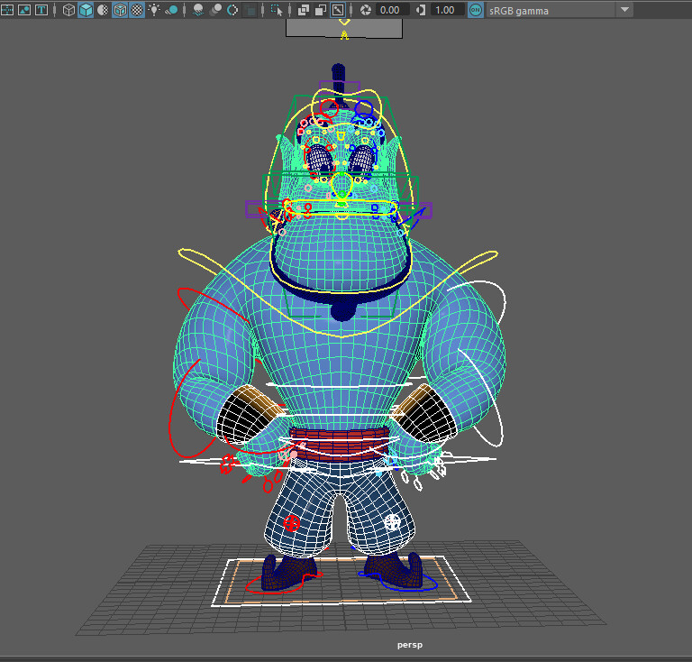
Task: Toggle isolate select icon
Action: pyautogui.click(x=277, y=10)
